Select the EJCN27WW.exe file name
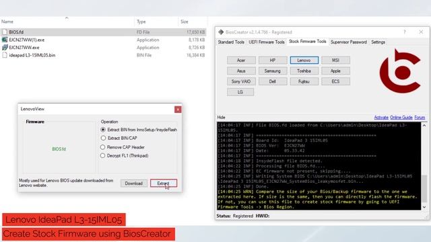 [24, 48]
